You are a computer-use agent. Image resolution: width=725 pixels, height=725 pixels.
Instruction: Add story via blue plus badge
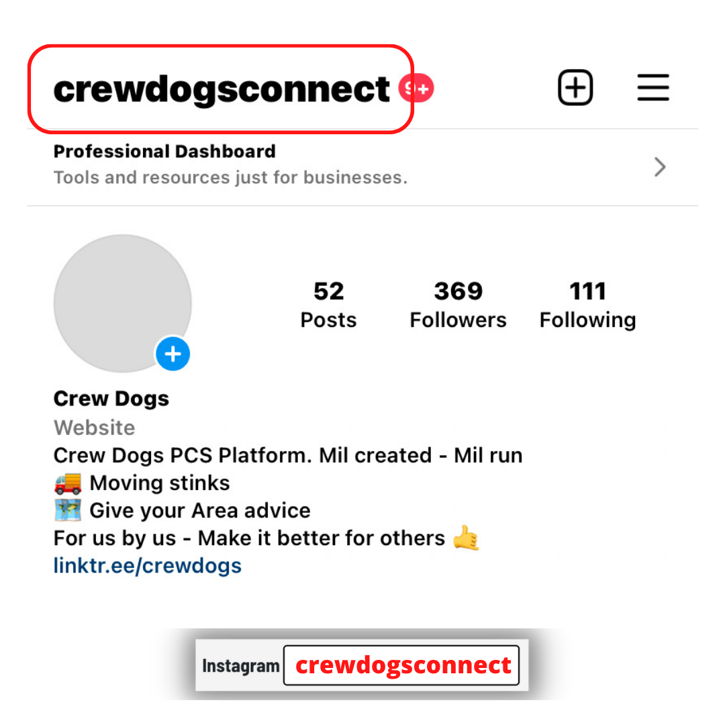click(173, 354)
